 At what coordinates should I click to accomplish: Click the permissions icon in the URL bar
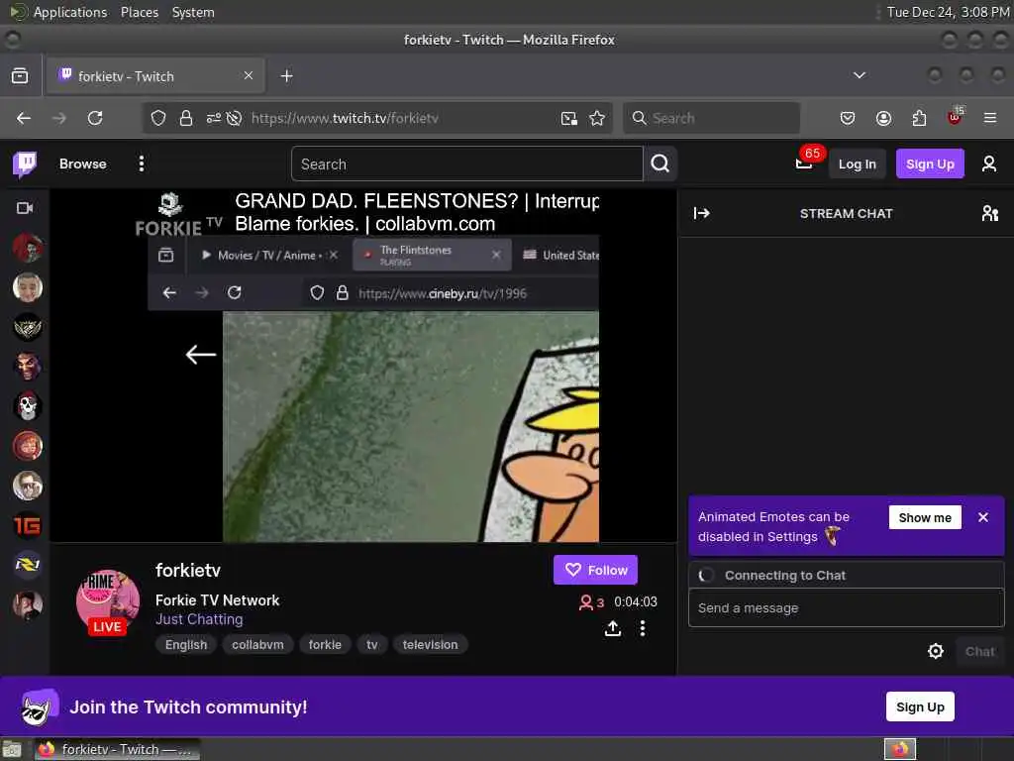tap(214, 118)
